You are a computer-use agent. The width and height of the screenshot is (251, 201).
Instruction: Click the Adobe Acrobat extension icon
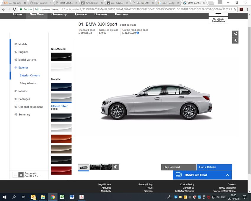[x=241, y=9]
